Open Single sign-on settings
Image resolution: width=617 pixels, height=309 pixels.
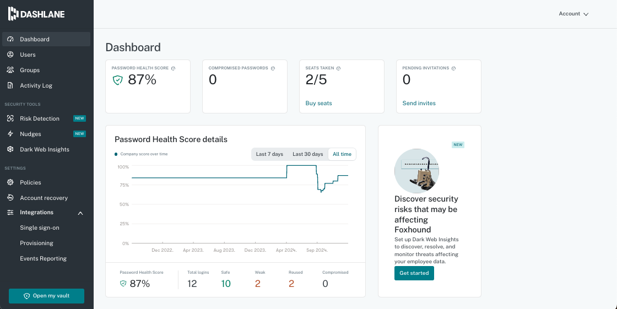[x=40, y=227]
